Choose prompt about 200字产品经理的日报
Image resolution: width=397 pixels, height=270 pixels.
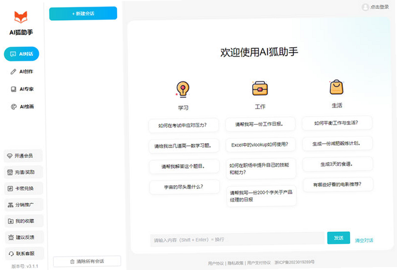(262, 196)
